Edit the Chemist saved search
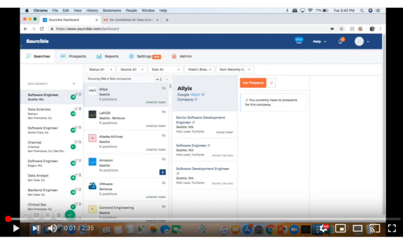 point(76,142)
